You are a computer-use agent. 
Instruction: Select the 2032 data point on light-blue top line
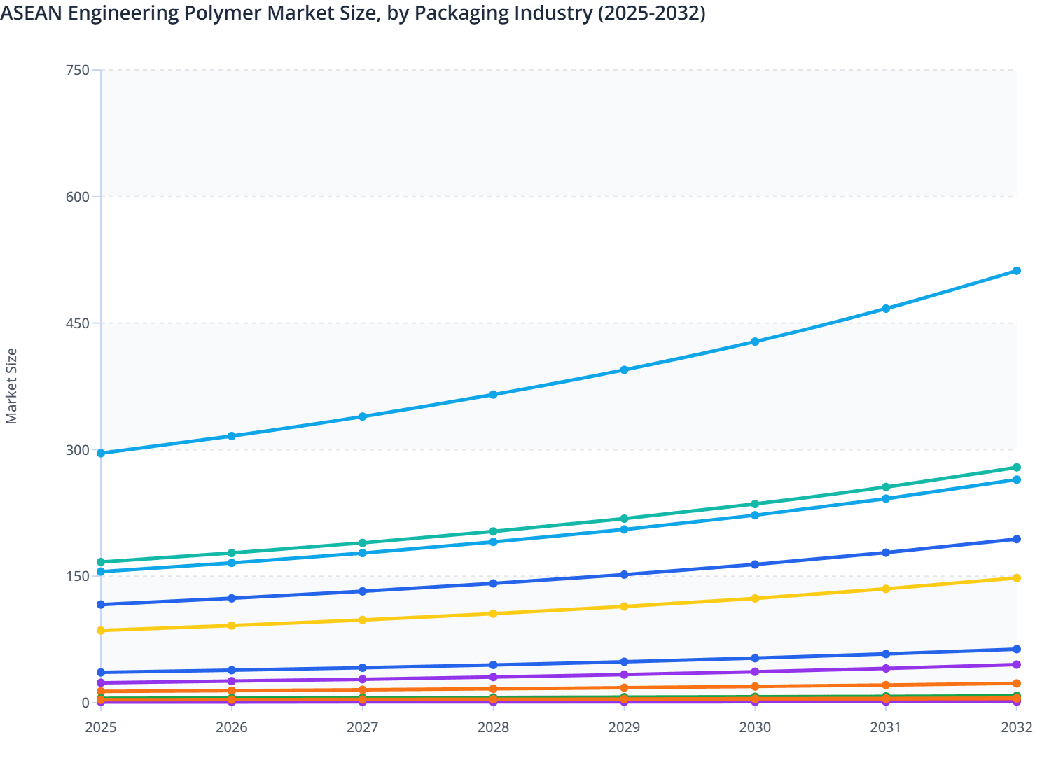coord(1016,269)
